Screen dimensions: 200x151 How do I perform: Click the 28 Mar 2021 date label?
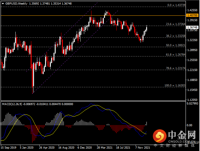tap(105, 148)
